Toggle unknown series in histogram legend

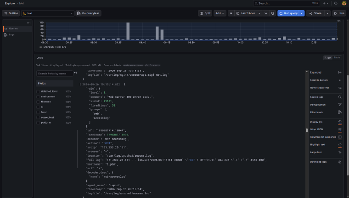(x=49, y=47)
